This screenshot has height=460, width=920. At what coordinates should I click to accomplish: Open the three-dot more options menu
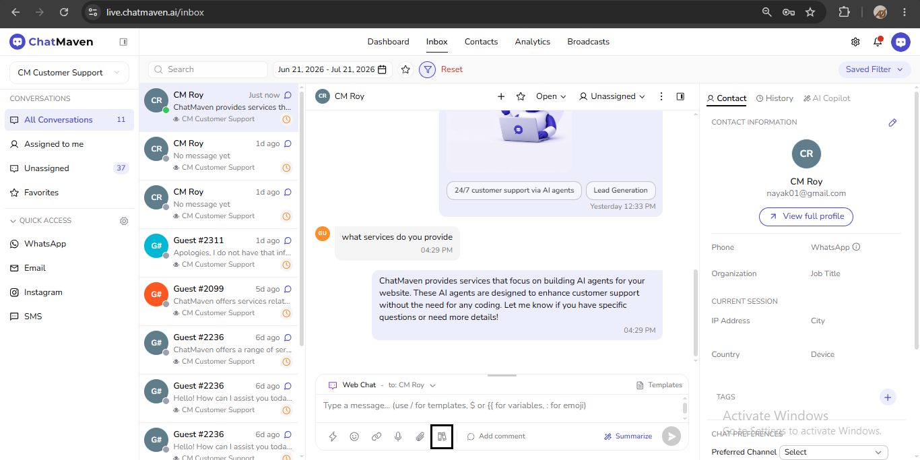(661, 96)
